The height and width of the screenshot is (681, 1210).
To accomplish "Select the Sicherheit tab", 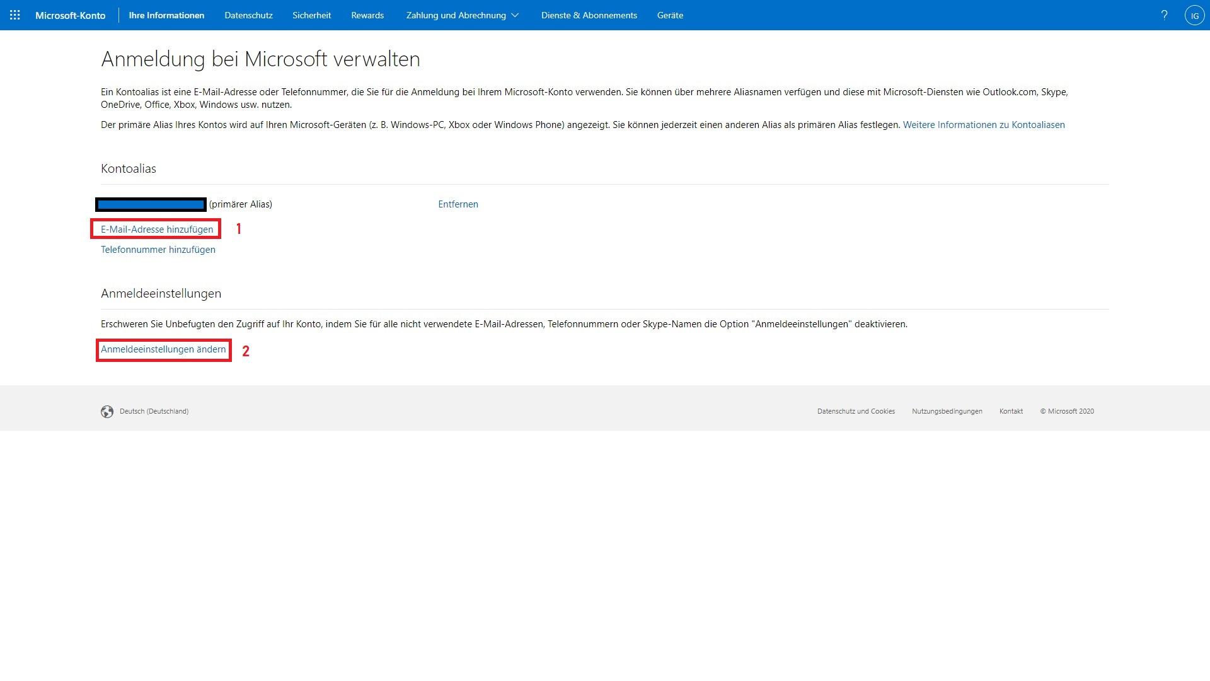I will click(x=311, y=15).
